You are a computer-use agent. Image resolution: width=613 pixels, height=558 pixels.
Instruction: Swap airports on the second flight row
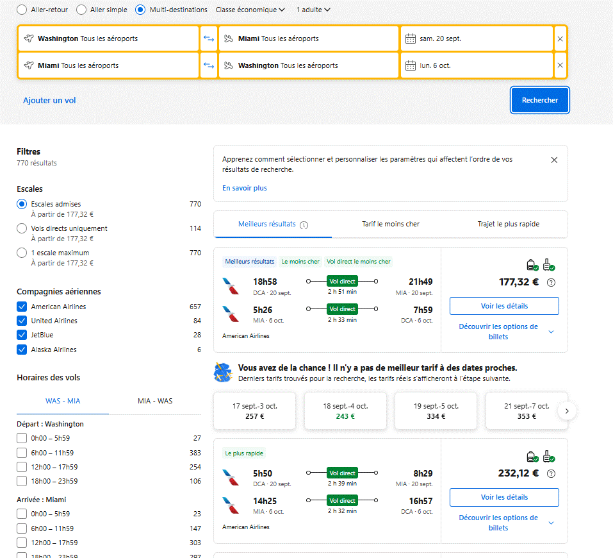209,65
